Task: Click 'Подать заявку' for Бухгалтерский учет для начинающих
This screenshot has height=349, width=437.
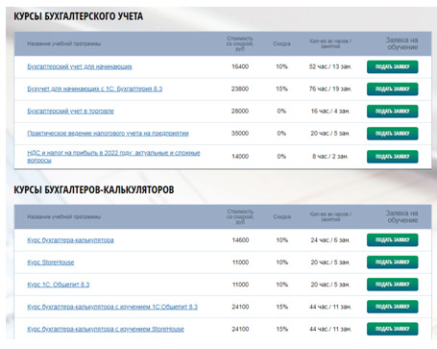Action: coord(393,66)
